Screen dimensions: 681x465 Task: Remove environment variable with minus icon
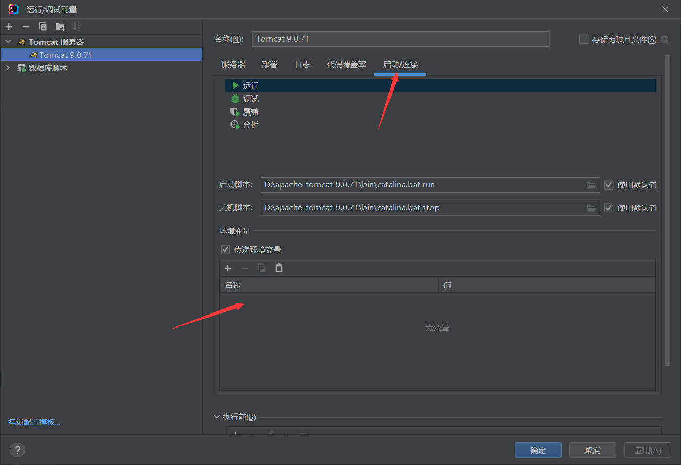tap(245, 268)
